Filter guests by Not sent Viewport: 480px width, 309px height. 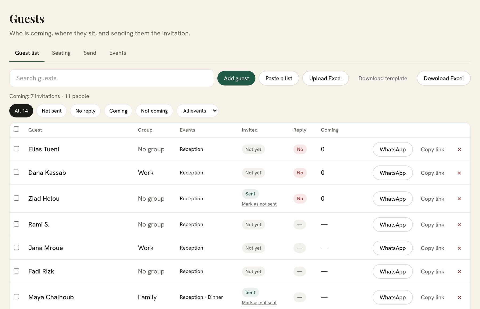[52, 111]
